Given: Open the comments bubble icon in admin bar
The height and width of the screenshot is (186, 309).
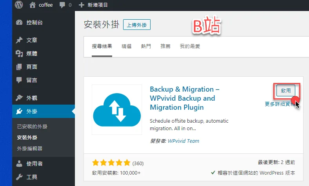Looking at the screenshot, I should click(62, 5).
